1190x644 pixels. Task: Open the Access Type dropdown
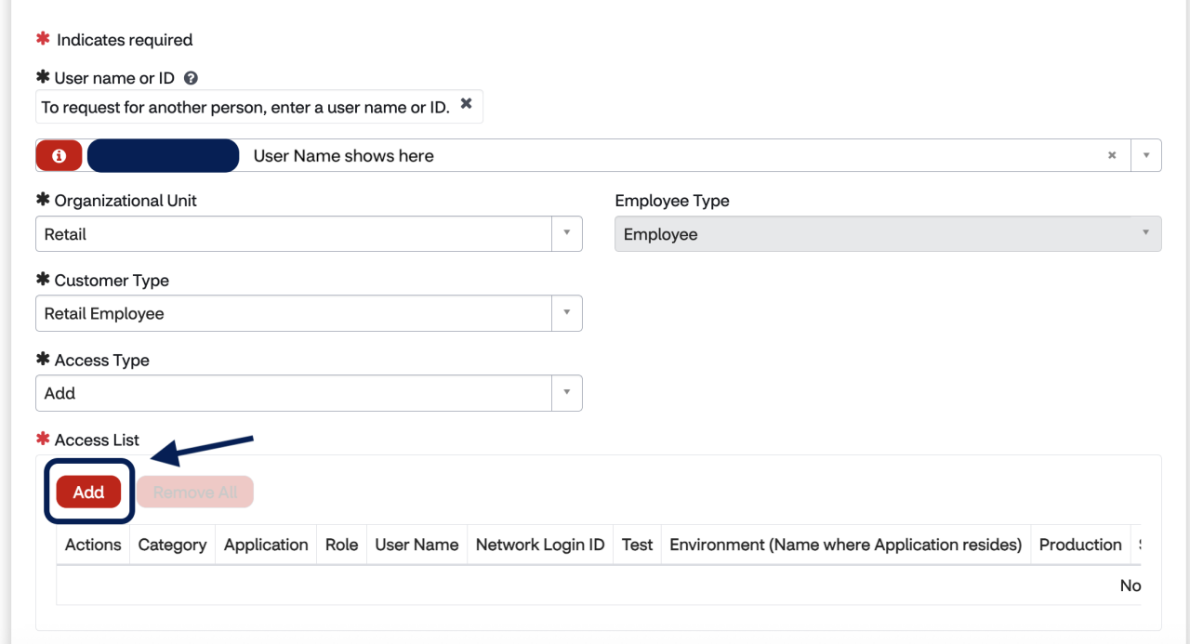(x=567, y=393)
